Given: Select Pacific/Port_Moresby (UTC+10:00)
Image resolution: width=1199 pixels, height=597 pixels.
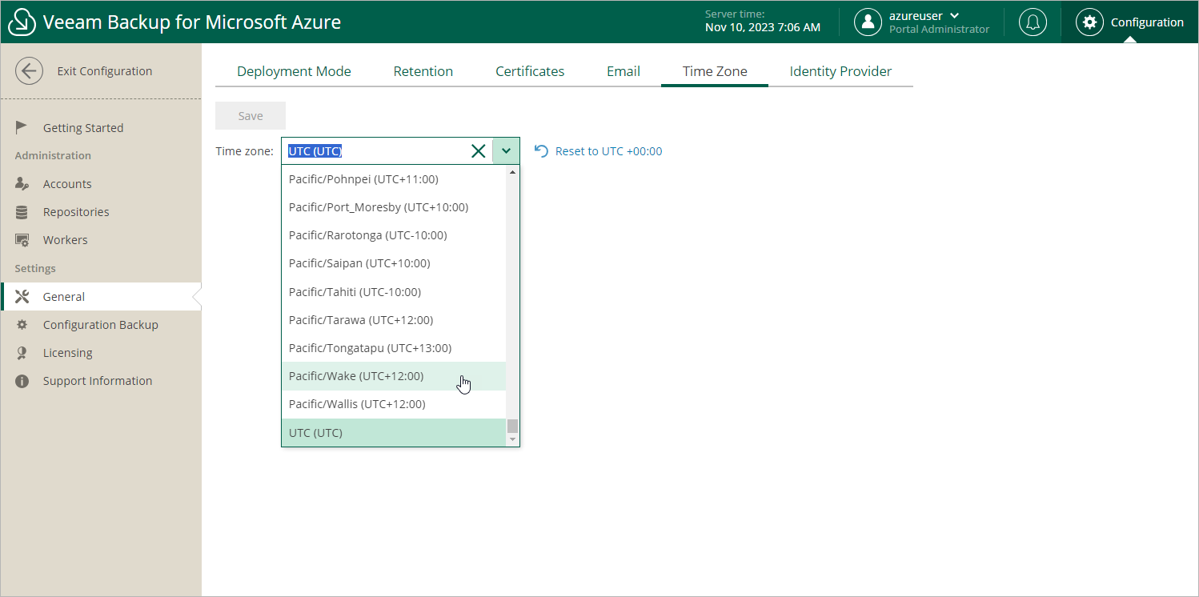Looking at the screenshot, I should click(394, 207).
